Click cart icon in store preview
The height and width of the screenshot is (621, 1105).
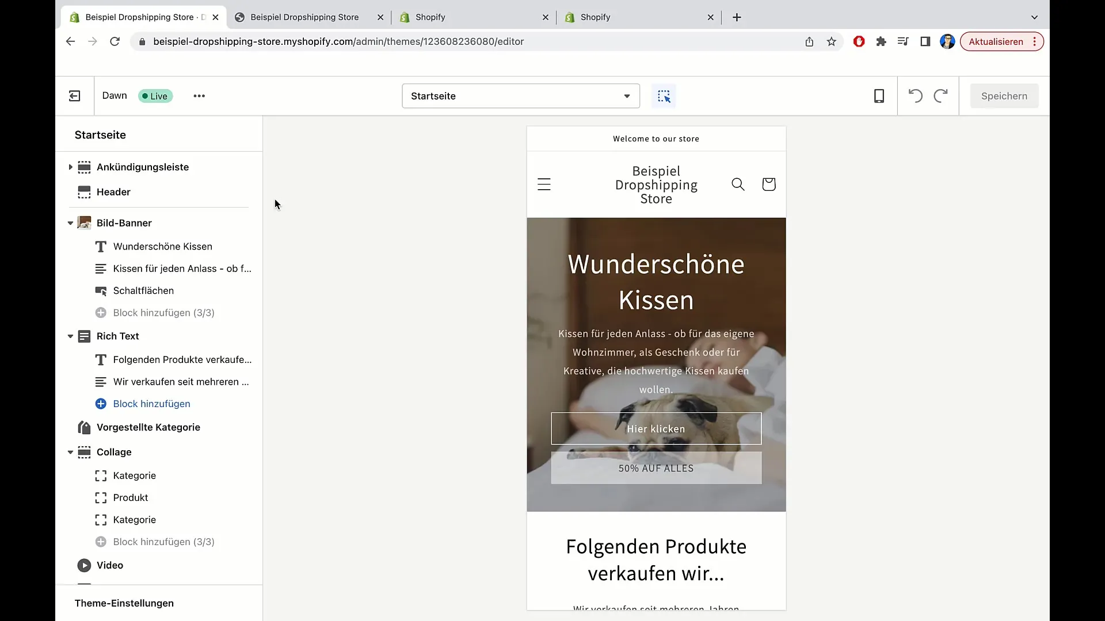769,184
